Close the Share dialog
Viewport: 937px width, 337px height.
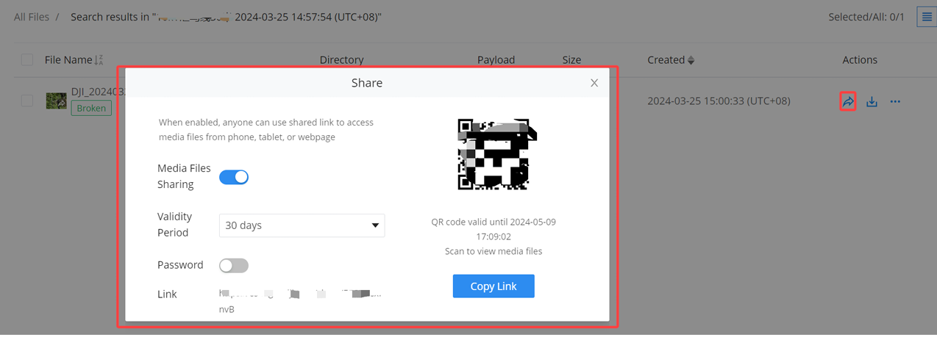point(594,83)
